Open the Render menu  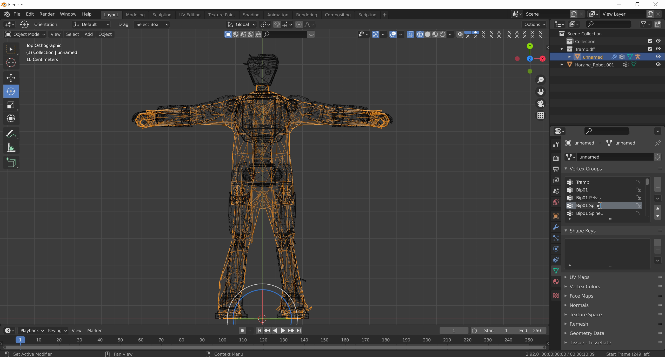(47, 14)
